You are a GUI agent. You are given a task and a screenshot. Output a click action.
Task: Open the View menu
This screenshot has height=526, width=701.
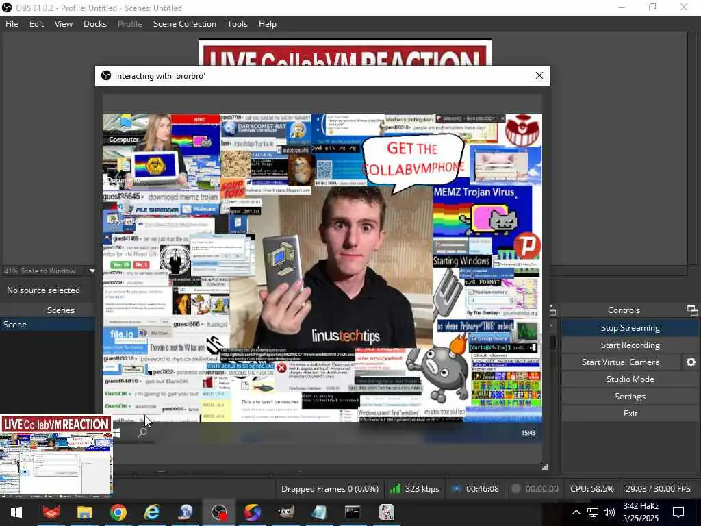point(64,24)
